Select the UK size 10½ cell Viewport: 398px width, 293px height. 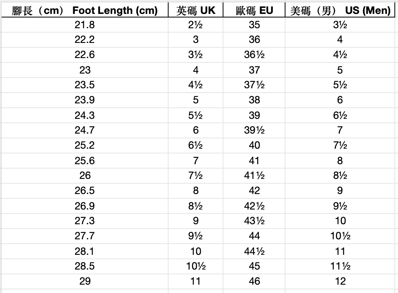pos(196,266)
